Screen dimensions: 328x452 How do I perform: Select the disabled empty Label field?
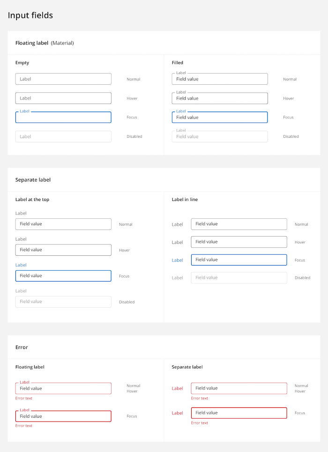pyautogui.click(x=63, y=136)
